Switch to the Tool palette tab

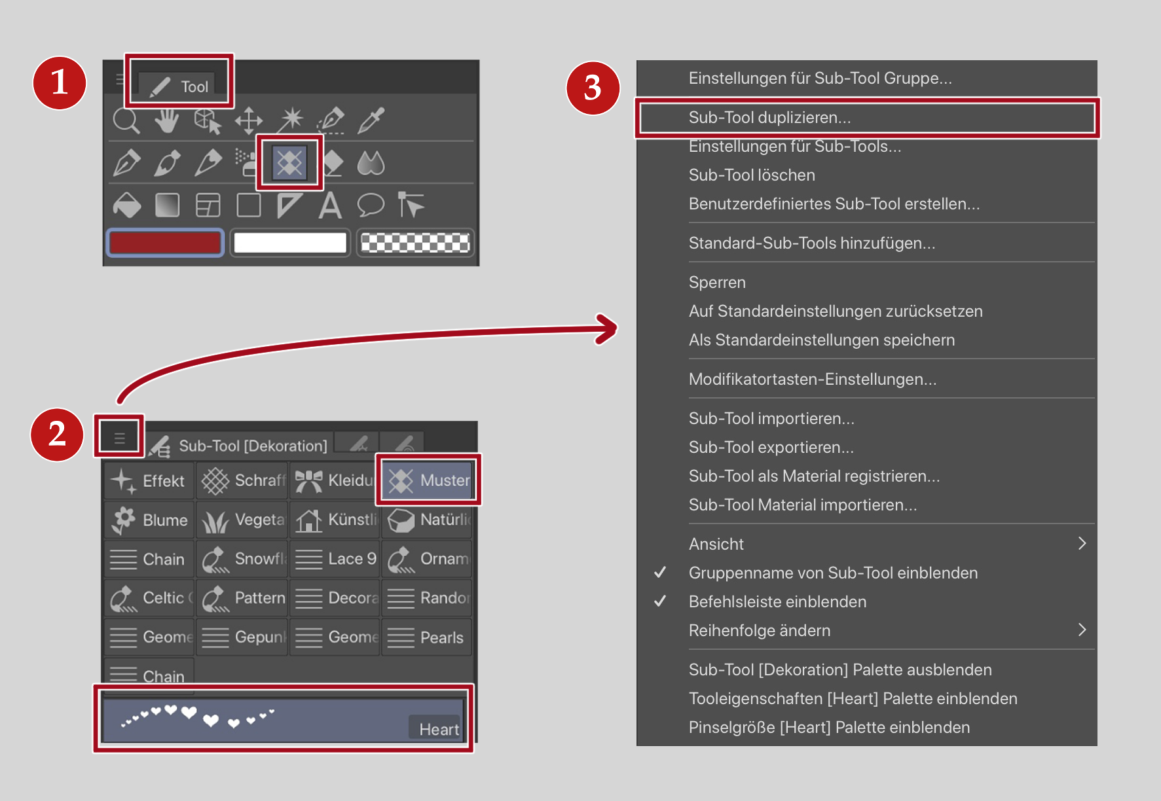(177, 86)
